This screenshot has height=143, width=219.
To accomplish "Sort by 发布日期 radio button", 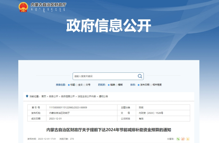I will (139, 85).
